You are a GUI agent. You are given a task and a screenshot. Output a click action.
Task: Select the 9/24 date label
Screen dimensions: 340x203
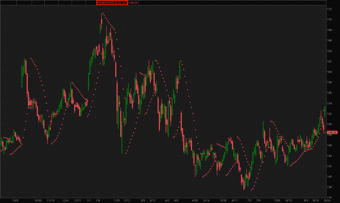(x=328, y=200)
